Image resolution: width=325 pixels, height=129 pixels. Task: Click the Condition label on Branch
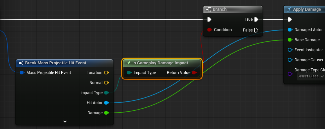(223, 30)
